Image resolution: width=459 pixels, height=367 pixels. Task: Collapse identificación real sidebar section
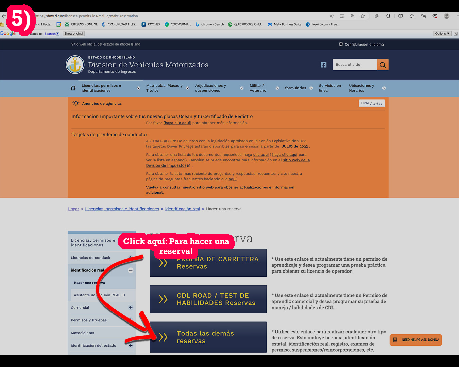131,270
